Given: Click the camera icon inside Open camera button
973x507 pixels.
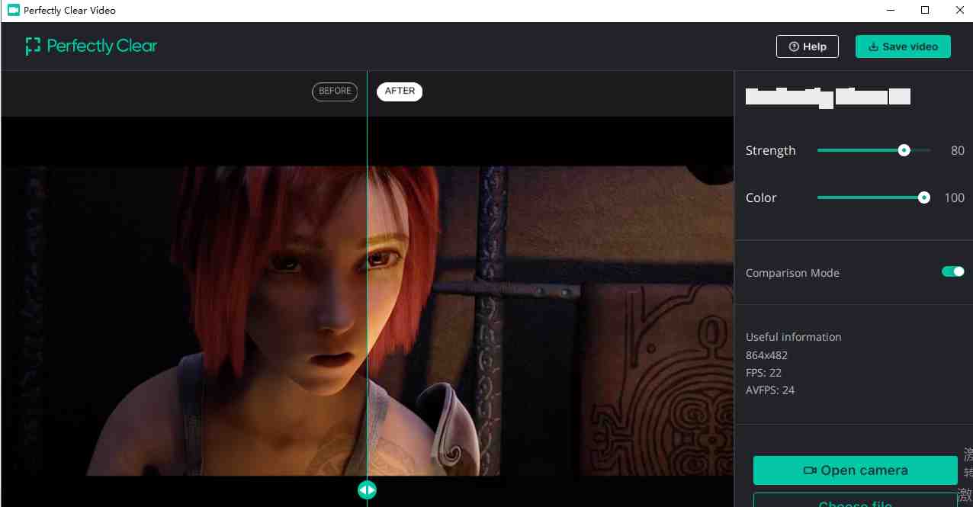Looking at the screenshot, I should (808, 470).
